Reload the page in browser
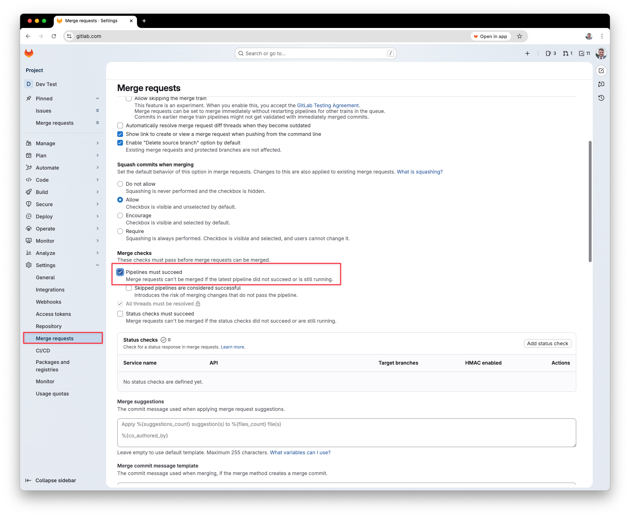Image resolution: width=630 pixels, height=517 pixels. click(54, 36)
